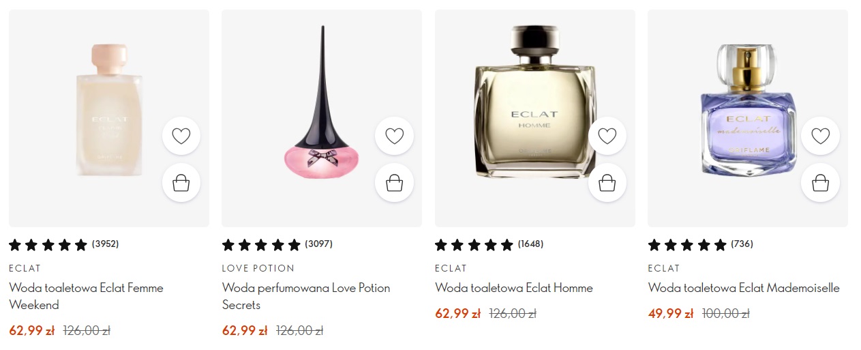Open Woda toaletowa Eclat Femme Weekend link
This screenshot has height=350, width=861.
pyautogui.click(x=86, y=296)
